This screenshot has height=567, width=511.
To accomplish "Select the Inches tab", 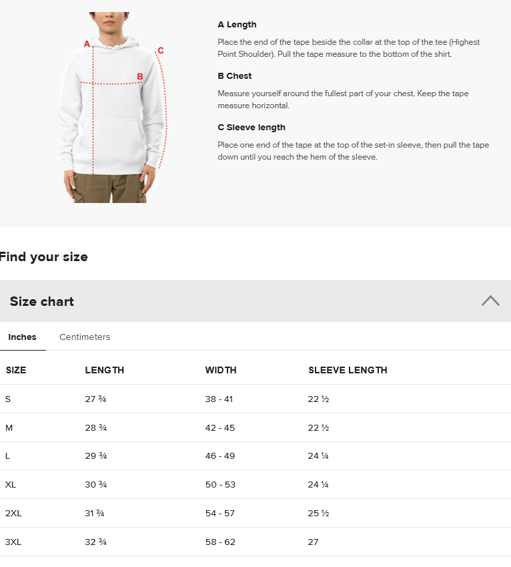I will click(x=23, y=337).
